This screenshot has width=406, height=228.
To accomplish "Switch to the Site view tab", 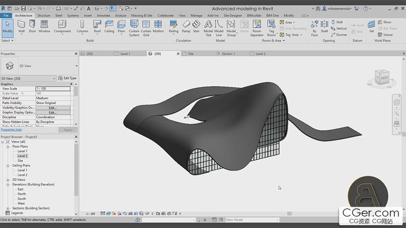I will pos(191,54).
